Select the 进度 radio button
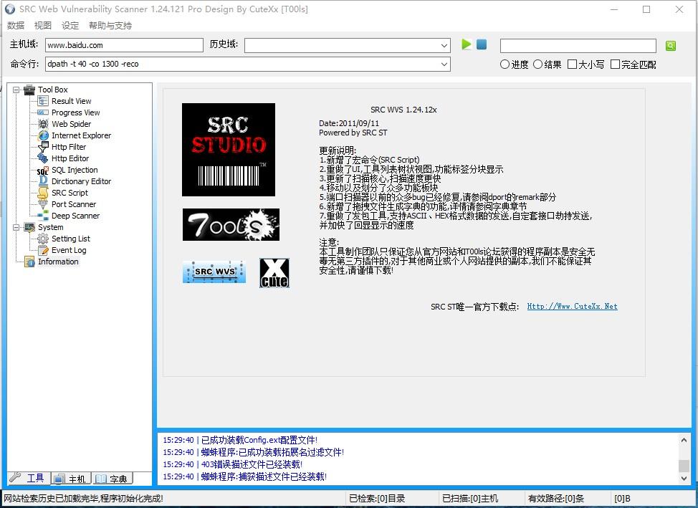Image resolution: width=698 pixels, height=508 pixels. 505,64
